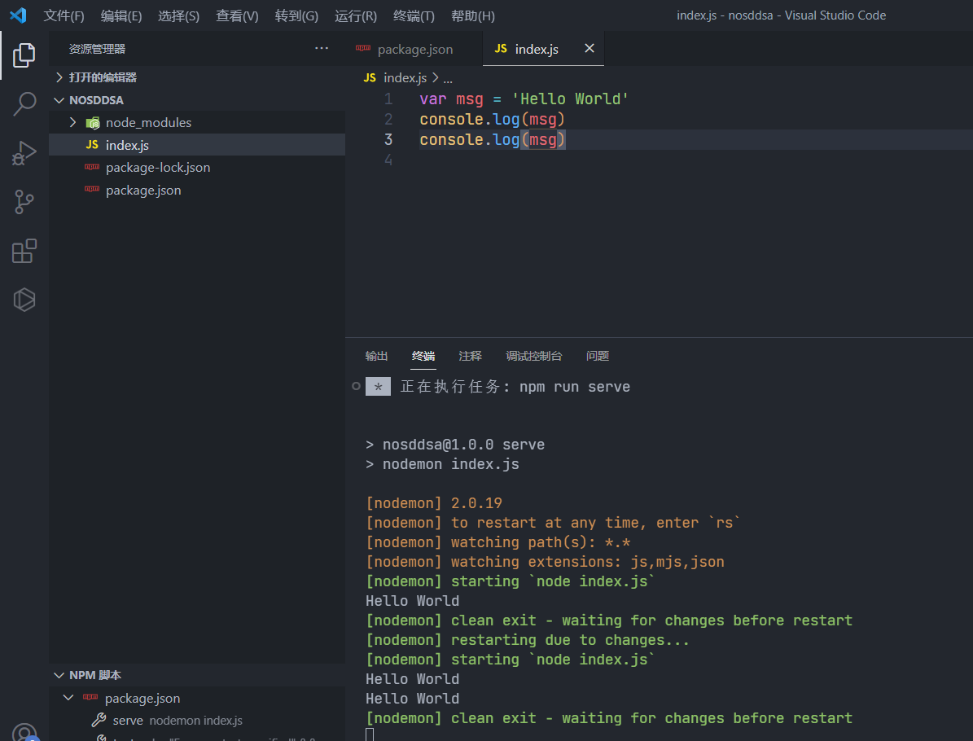Click index.js in the breadcrumb
The width and height of the screenshot is (973, 741).
(x=405, y=77)
